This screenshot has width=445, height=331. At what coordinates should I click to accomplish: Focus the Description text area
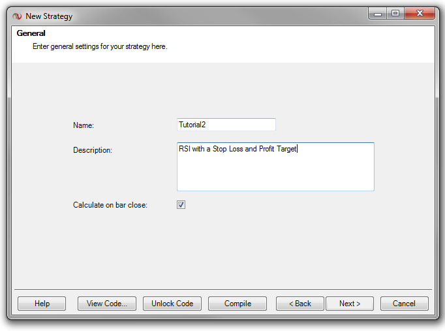275,167
